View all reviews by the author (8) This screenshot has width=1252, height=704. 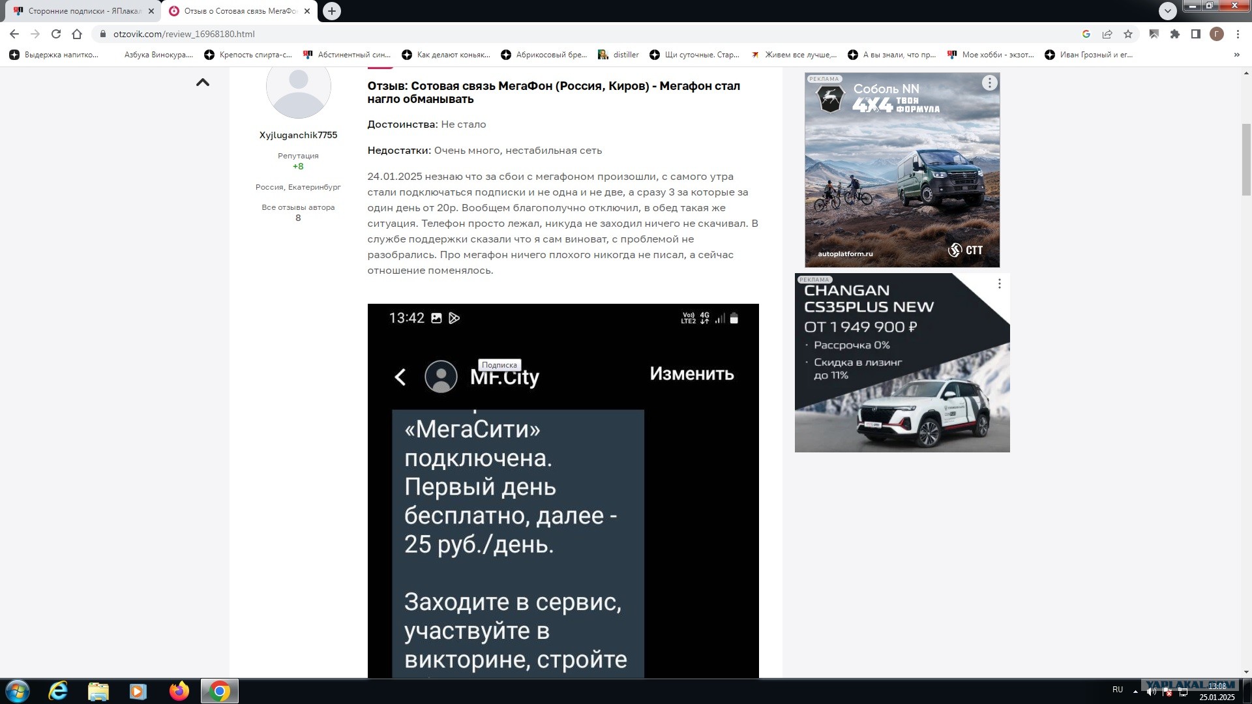(x=298, y=213)
